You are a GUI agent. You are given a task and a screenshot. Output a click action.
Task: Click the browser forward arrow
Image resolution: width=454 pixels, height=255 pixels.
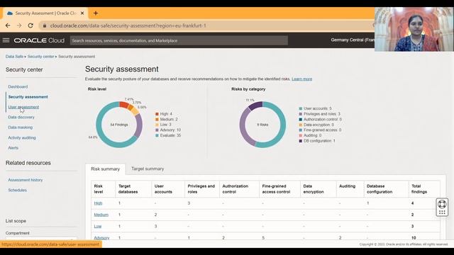coord(19,25)
